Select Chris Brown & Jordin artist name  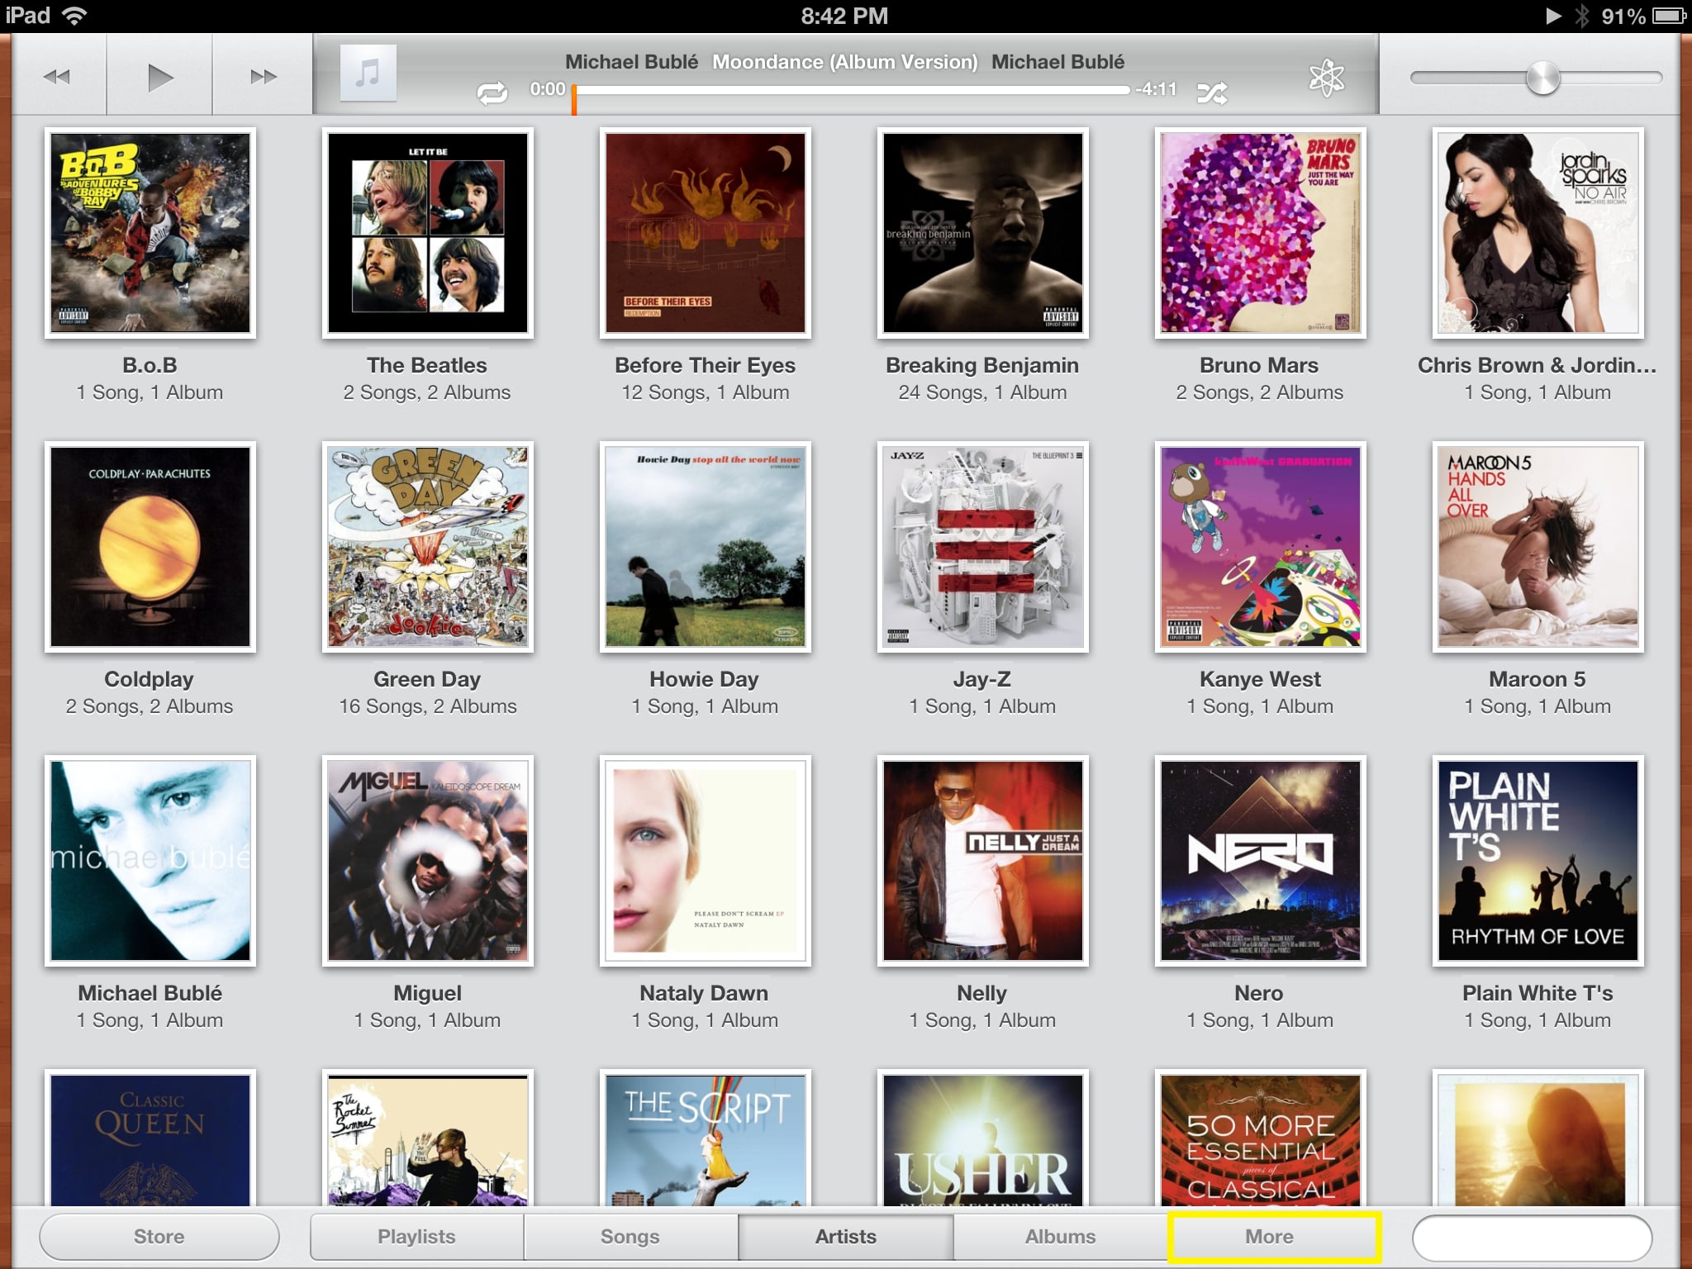[1538, 365]
